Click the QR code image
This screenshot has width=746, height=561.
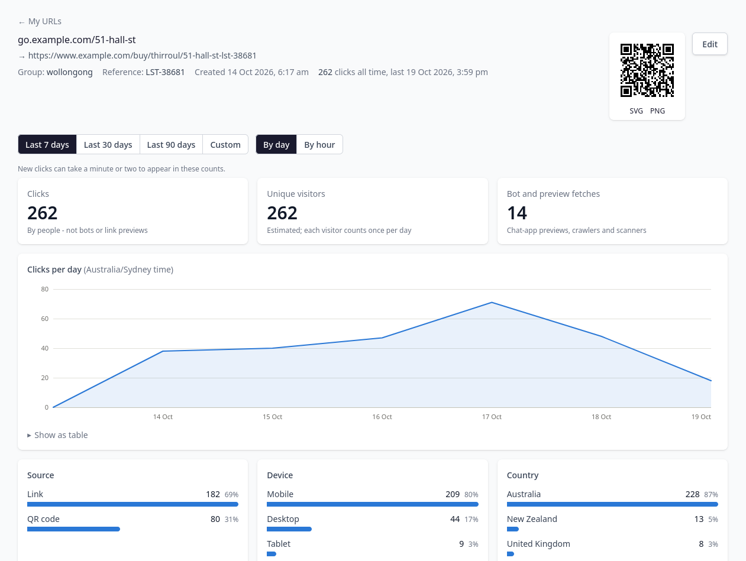pyautogui.click(x=647, y=70)
